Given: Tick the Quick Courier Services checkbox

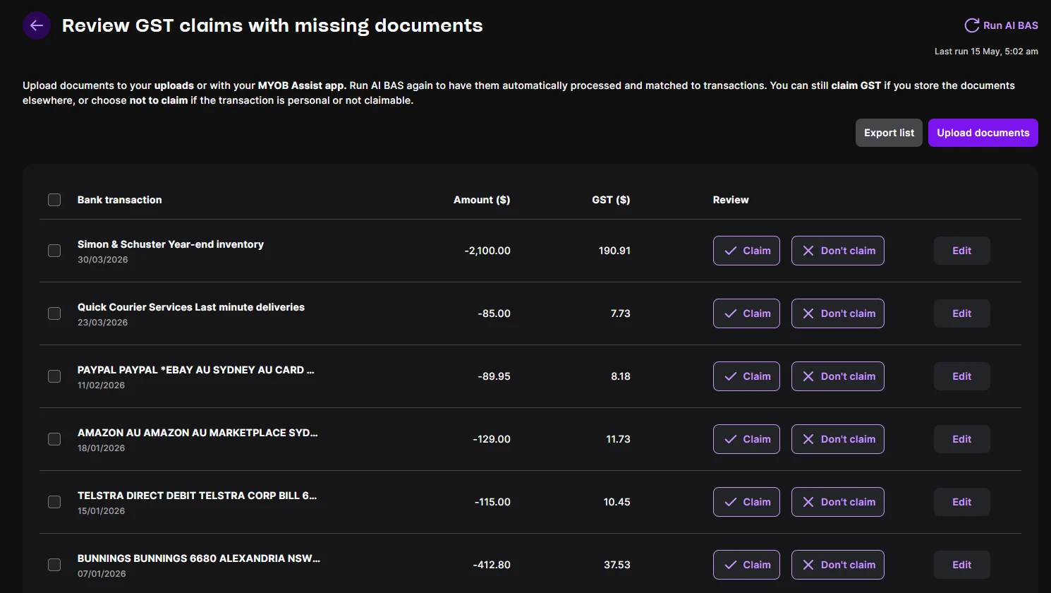Looking at the screenshot, I should click(54, 313).
